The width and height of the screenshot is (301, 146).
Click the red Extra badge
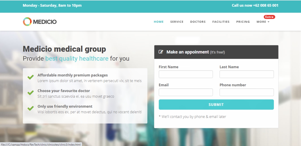(269, 17)
